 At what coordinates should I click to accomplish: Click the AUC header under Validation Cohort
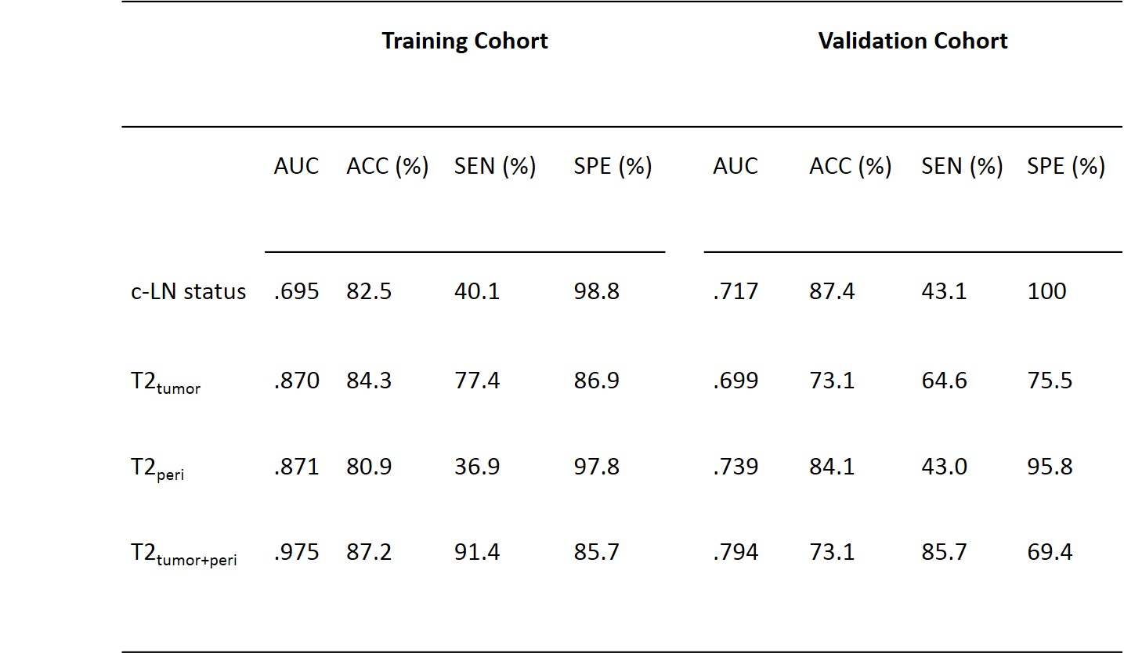click(735, 166)
